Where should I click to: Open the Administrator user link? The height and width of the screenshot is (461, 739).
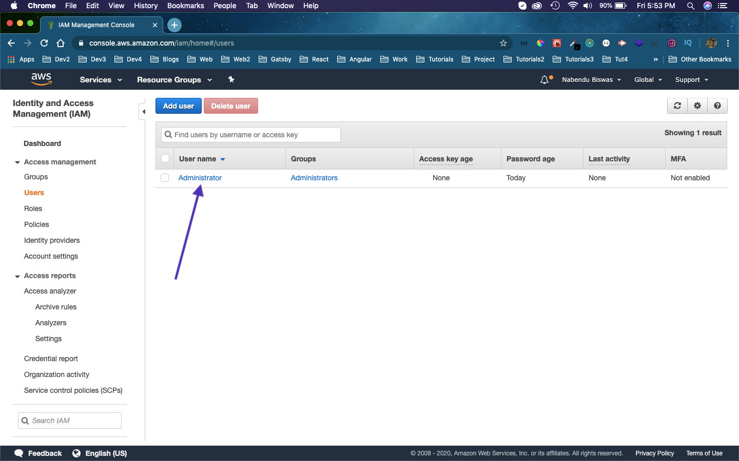tap(200, 178)
